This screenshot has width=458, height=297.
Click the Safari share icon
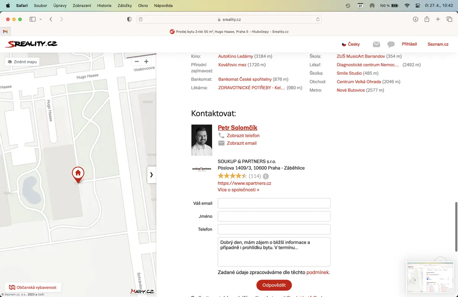coord(427,19)
